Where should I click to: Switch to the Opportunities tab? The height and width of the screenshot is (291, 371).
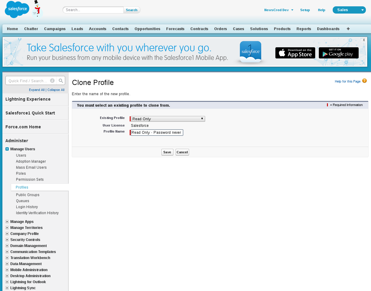click(147, 29)
